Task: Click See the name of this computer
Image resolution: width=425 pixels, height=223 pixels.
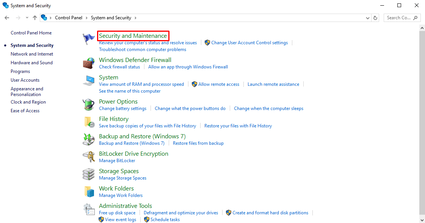Action: tap(130, 91)
